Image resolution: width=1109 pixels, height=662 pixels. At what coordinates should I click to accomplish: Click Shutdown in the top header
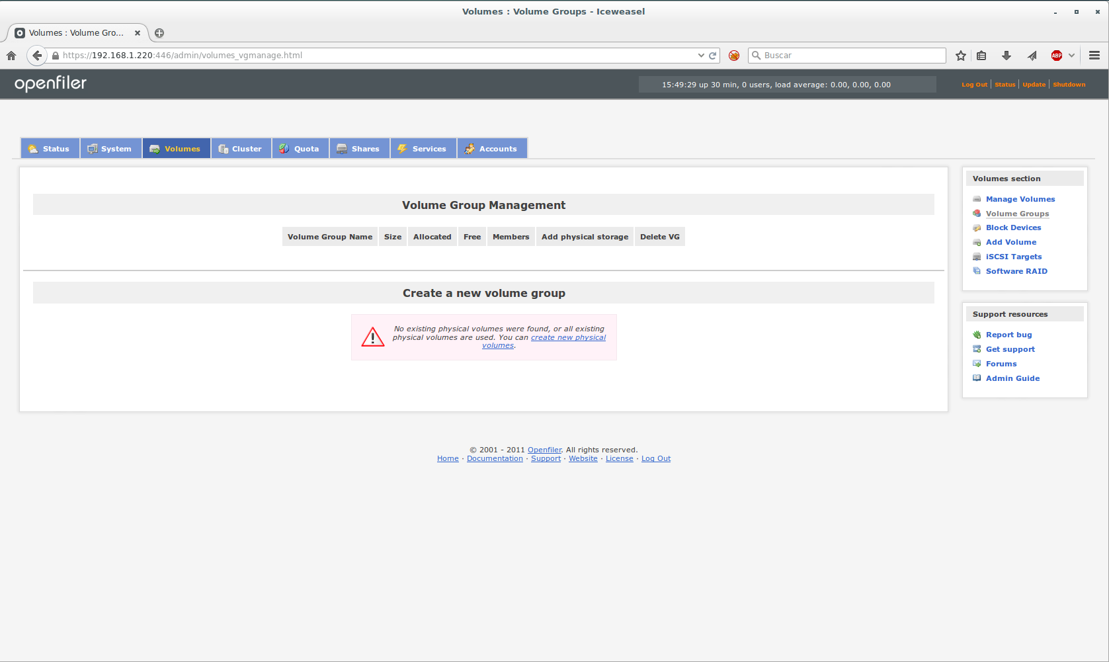tap(1069, 85)
